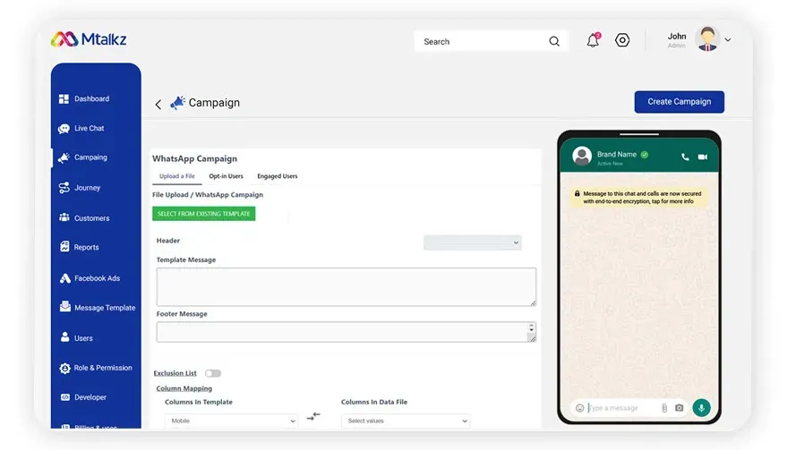Click the Create Campaign button

point(679,102)
